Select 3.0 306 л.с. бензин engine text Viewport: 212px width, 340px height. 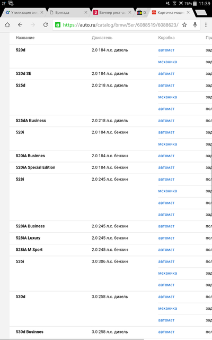(x=110, y=261)
